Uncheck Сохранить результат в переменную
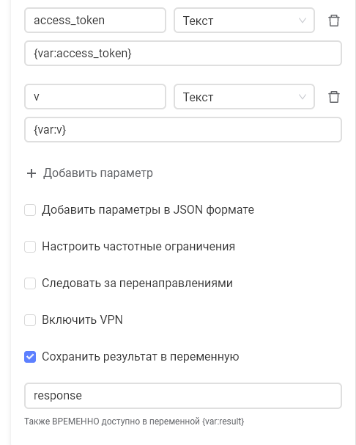This screenshot has height=445, width=356. click(30, 357)
